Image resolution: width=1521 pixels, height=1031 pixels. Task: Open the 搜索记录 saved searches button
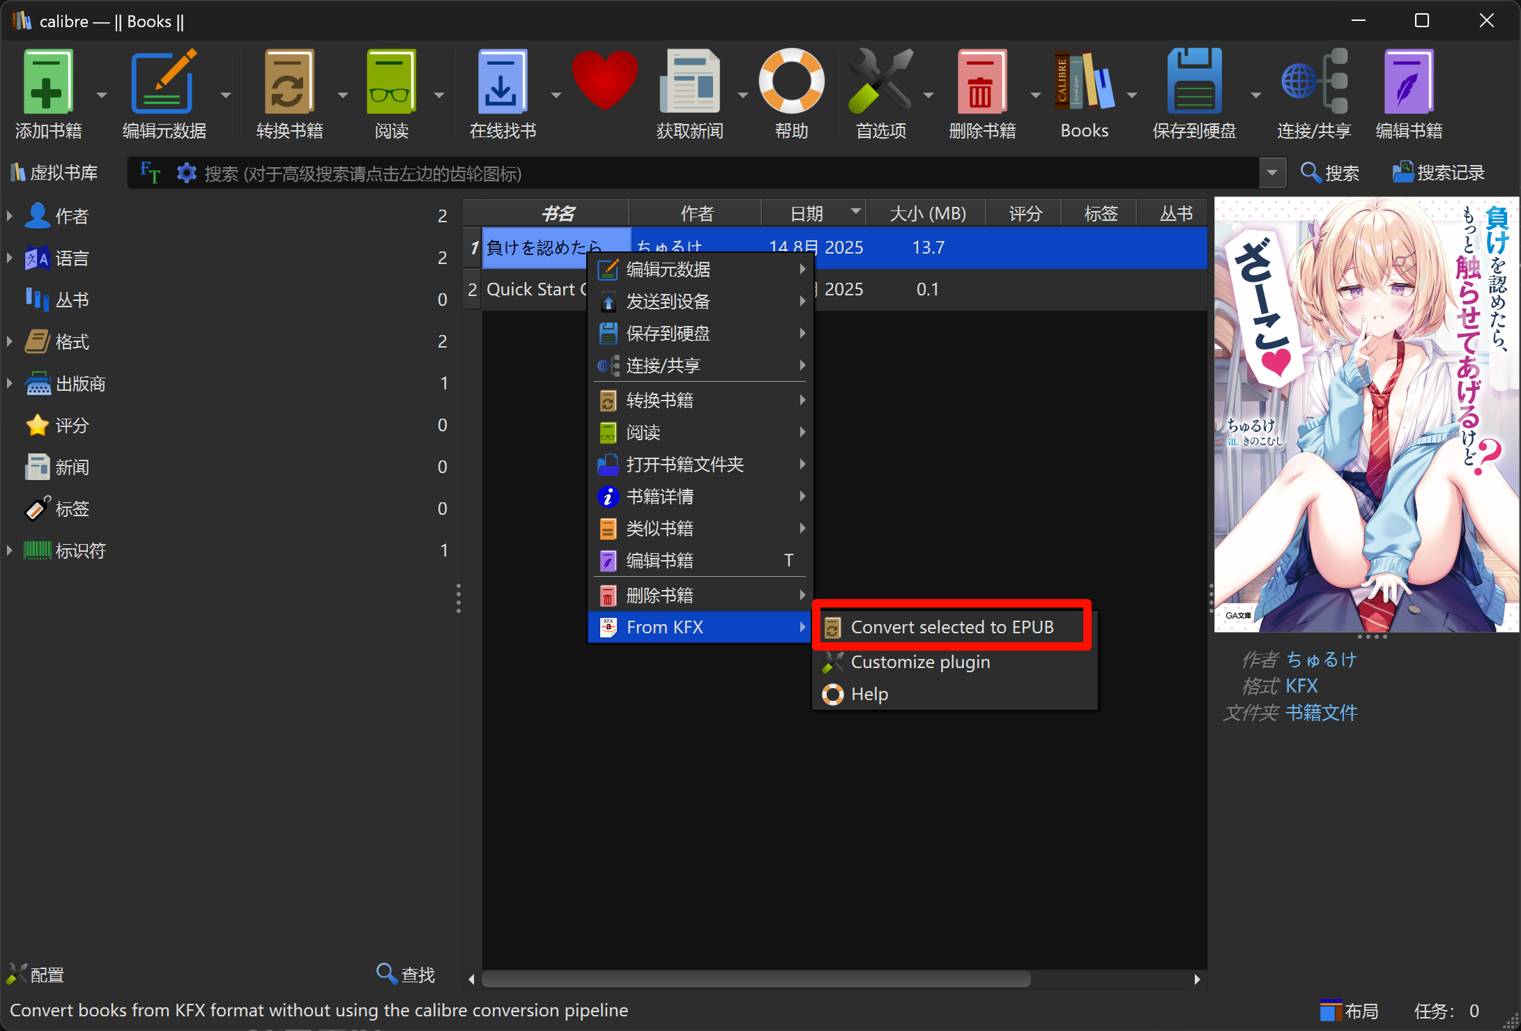[1439, 173]
